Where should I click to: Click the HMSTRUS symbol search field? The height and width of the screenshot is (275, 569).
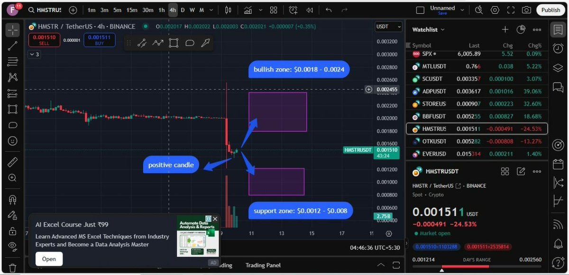pyautogui.click(x=45, y=10)
